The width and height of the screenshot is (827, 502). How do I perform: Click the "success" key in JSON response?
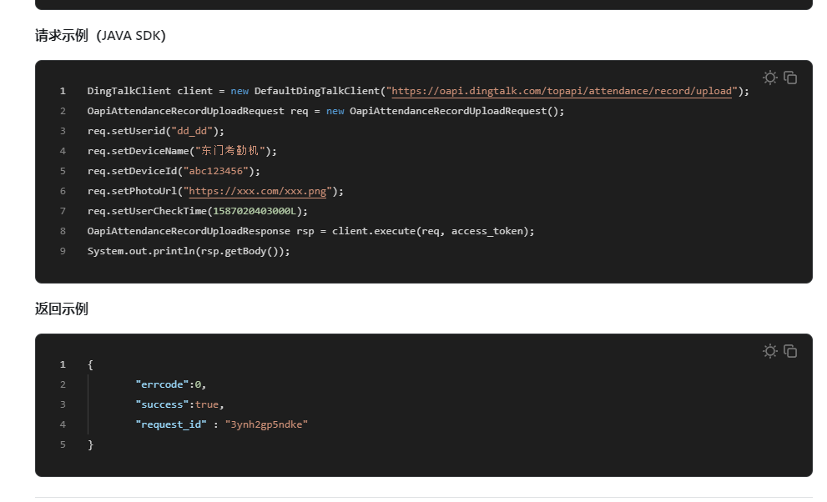tap(164, 404)
